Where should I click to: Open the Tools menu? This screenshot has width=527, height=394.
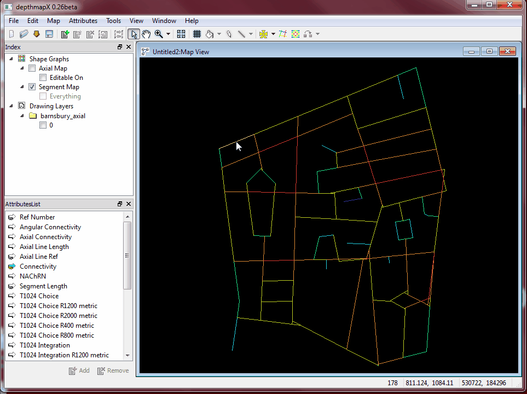click(x=113, y=20)
